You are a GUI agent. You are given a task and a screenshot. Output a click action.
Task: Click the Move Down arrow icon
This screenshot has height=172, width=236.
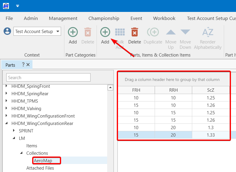pyautogui.click(x=185, y=32)
